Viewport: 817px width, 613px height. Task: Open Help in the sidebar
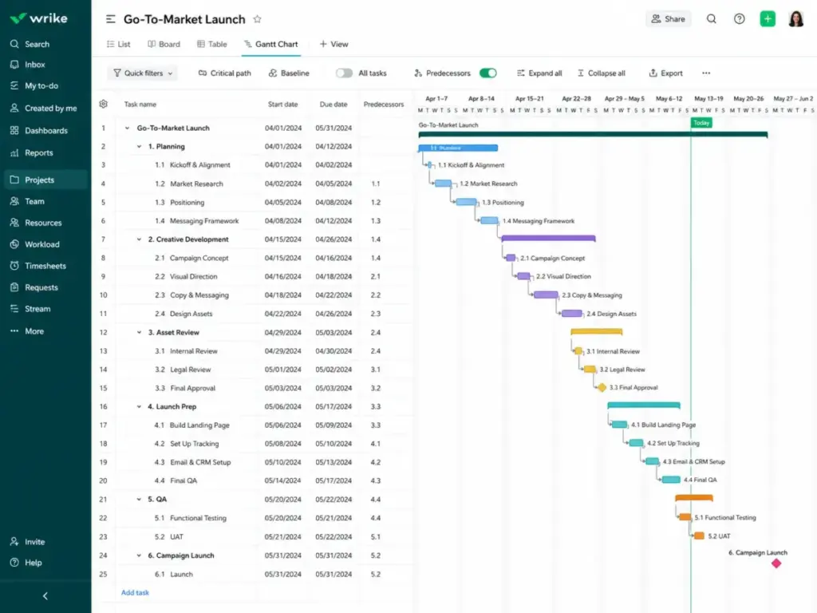tap(26, 563)
